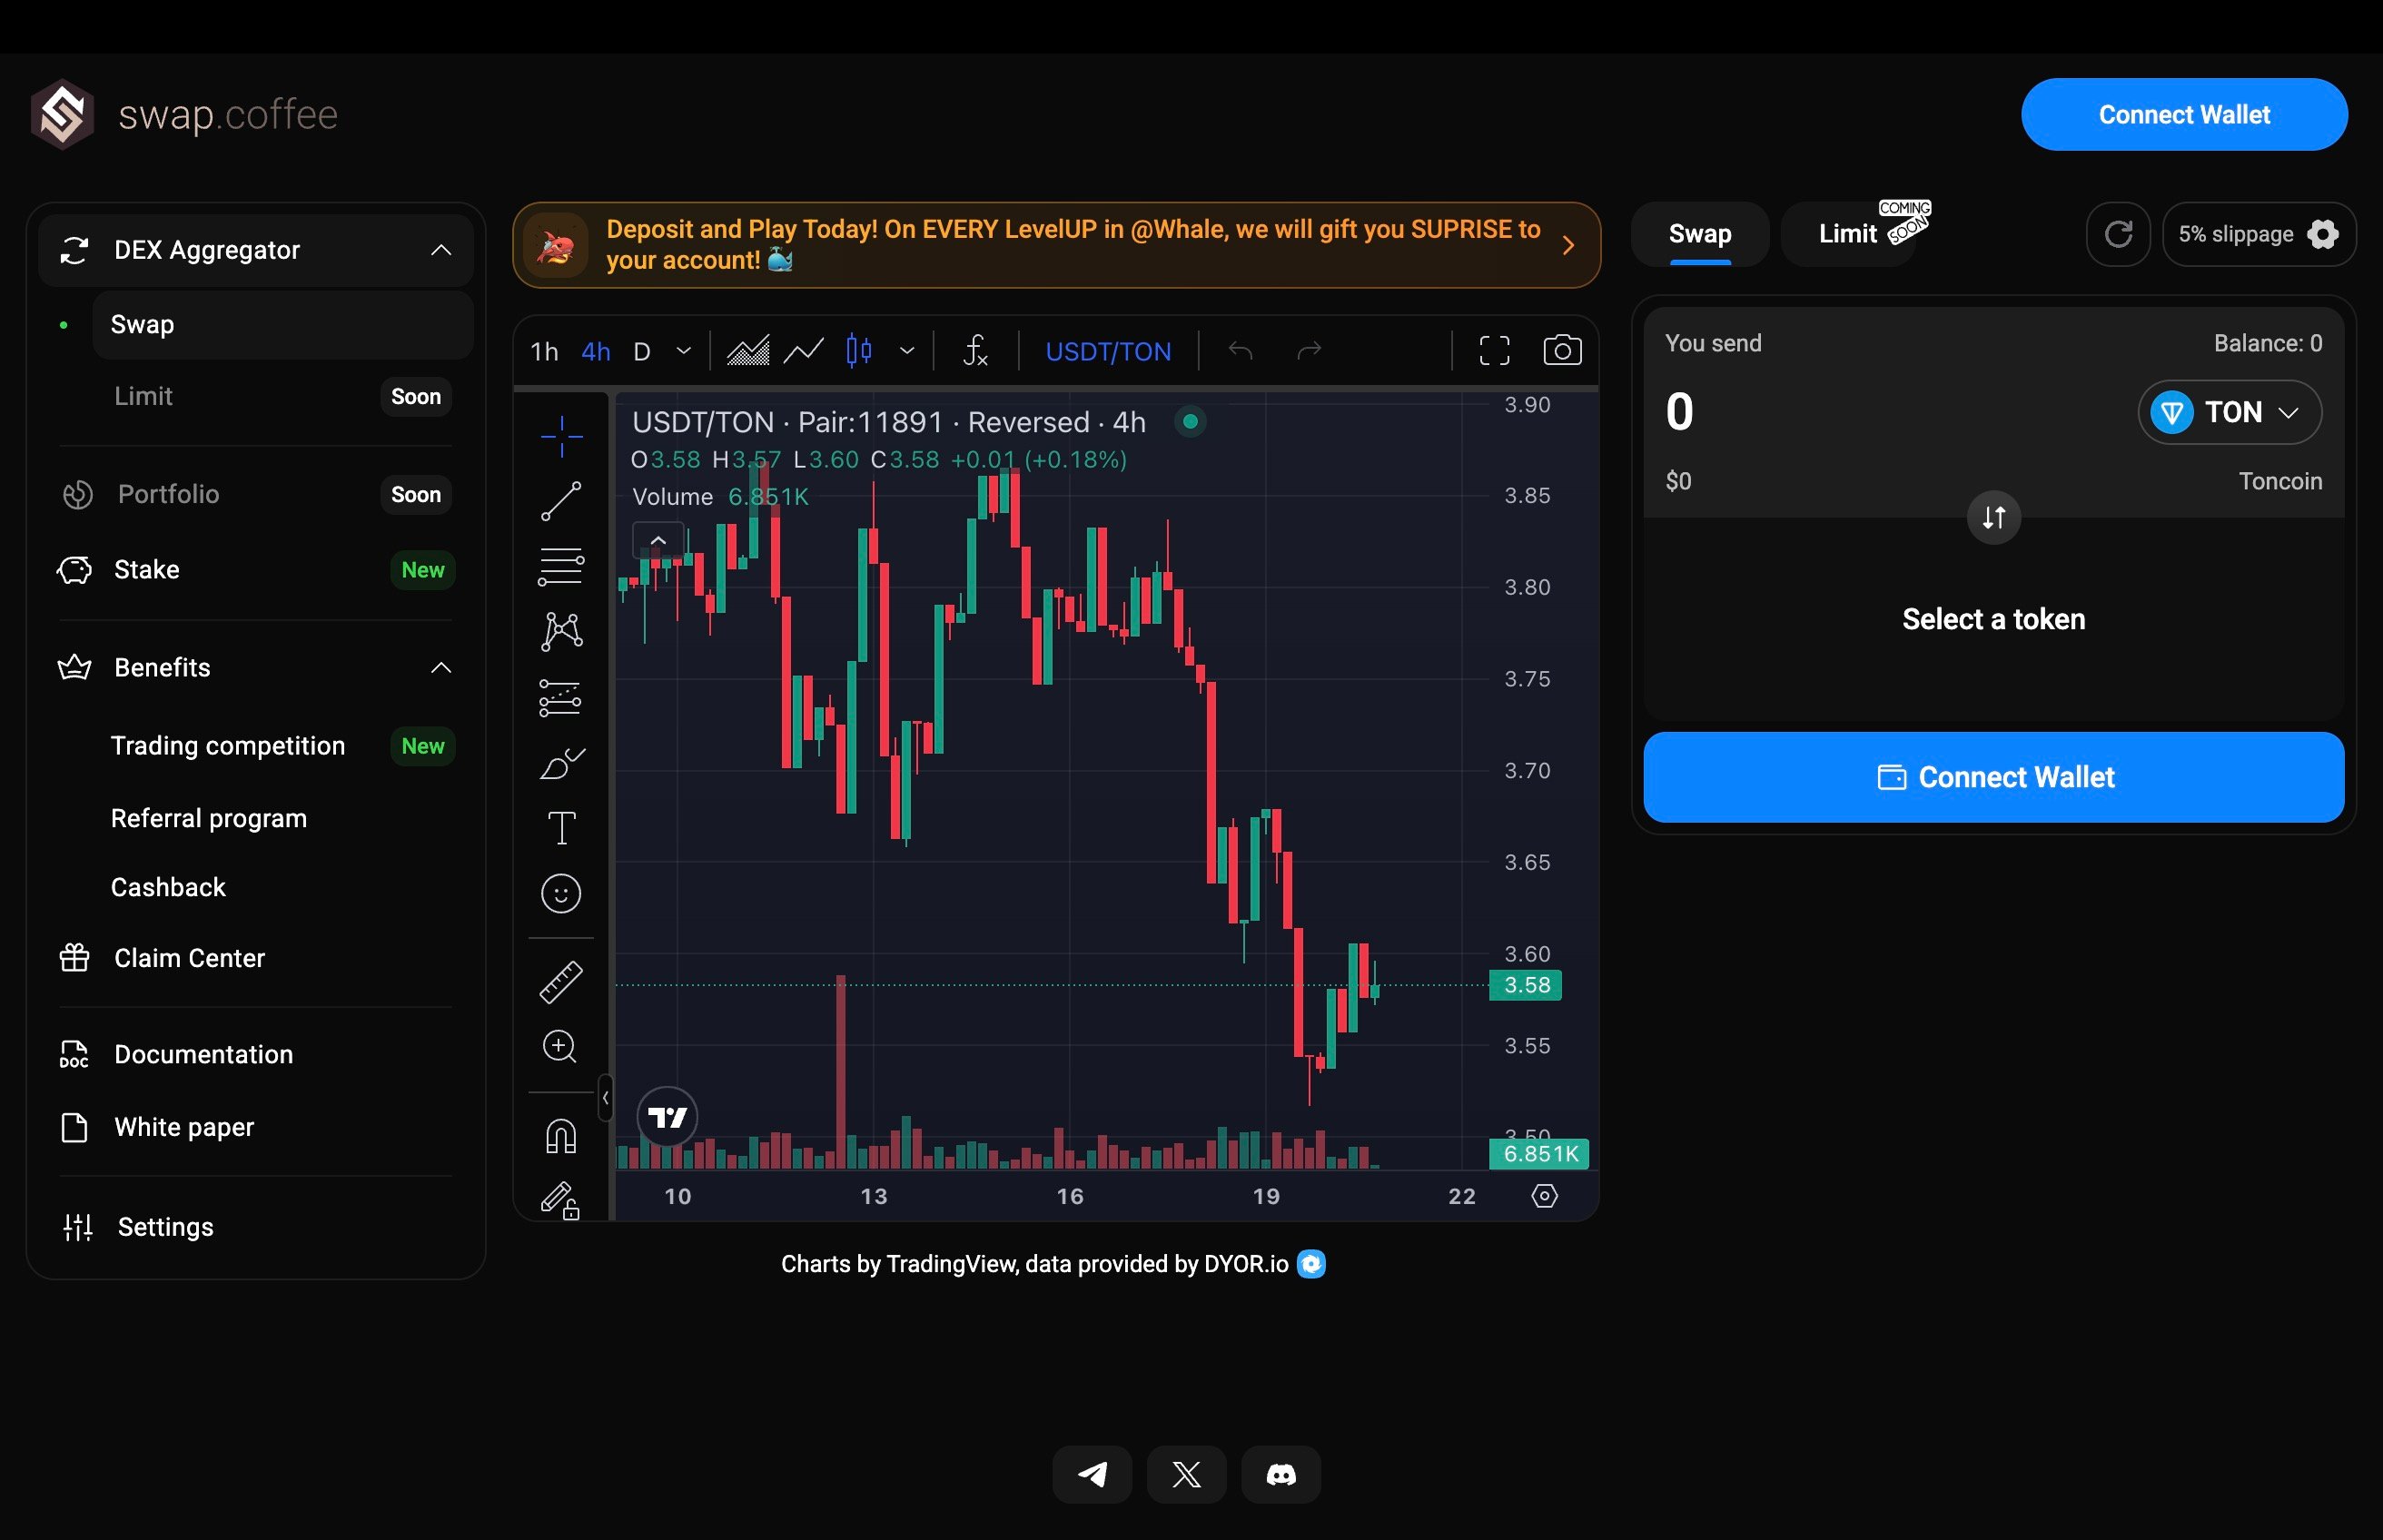This screenshot has width=2383, height=1540.
Task: Toggle the USDT/TON pair direction
Action: 1108,351
